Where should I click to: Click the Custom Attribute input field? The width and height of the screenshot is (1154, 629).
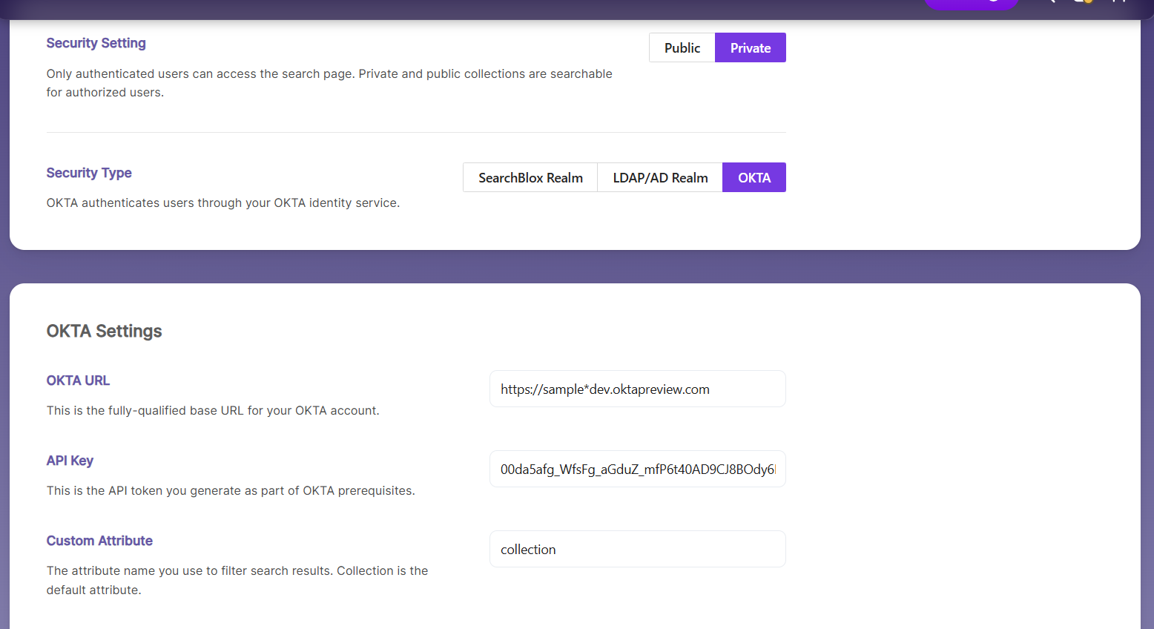(638, 549)
